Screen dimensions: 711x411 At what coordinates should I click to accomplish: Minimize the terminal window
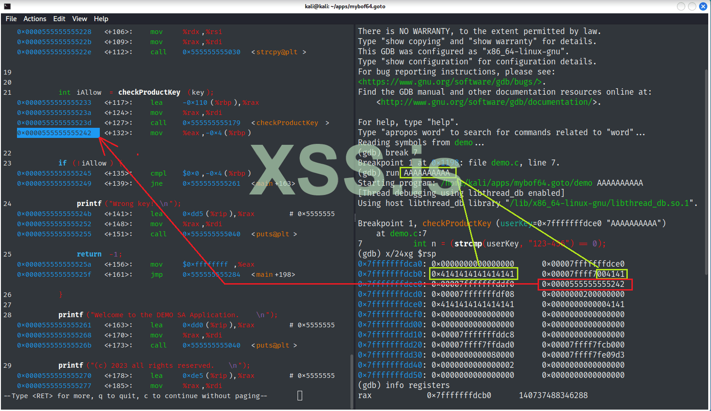(x=681, y=6)
